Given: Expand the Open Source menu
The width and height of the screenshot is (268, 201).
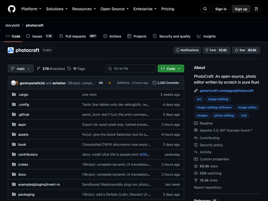Looking at the screenshot, I should tap(115, 9).
